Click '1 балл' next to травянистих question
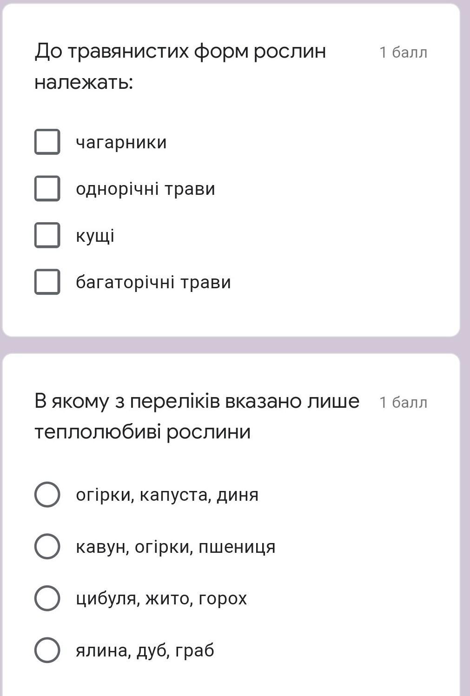This screenshot has width=470, height=696. pyautogui.click(x=403, y=53)
